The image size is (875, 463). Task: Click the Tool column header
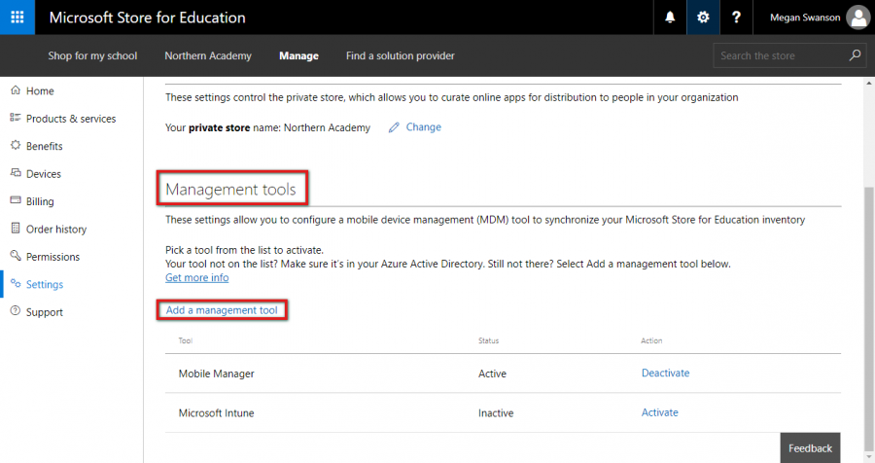point(186,340)
